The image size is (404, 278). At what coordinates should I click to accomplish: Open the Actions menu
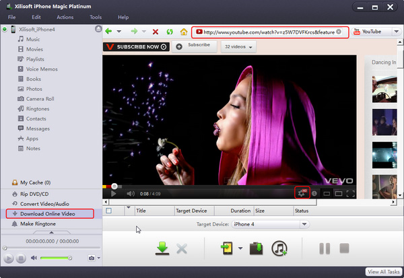point(65,17)
